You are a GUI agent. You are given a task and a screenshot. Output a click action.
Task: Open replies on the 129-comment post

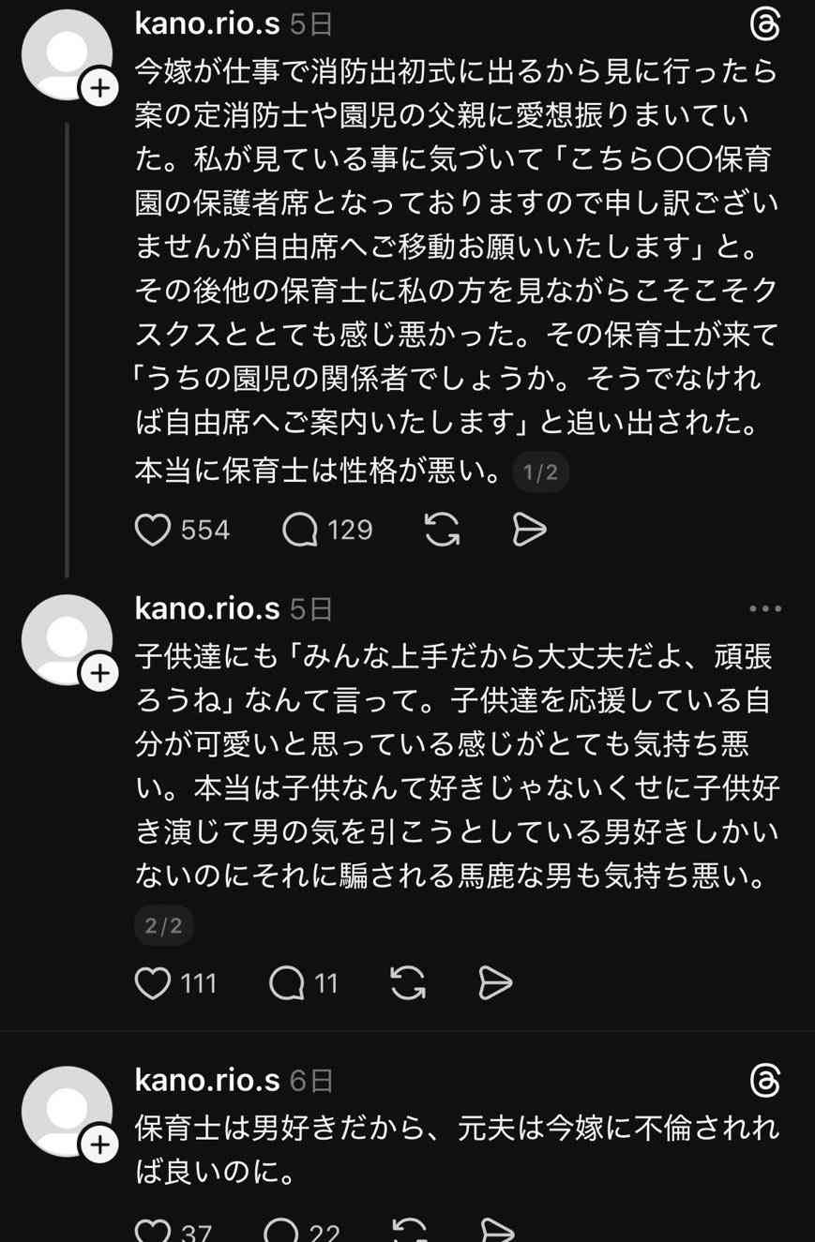click(300, 531)
